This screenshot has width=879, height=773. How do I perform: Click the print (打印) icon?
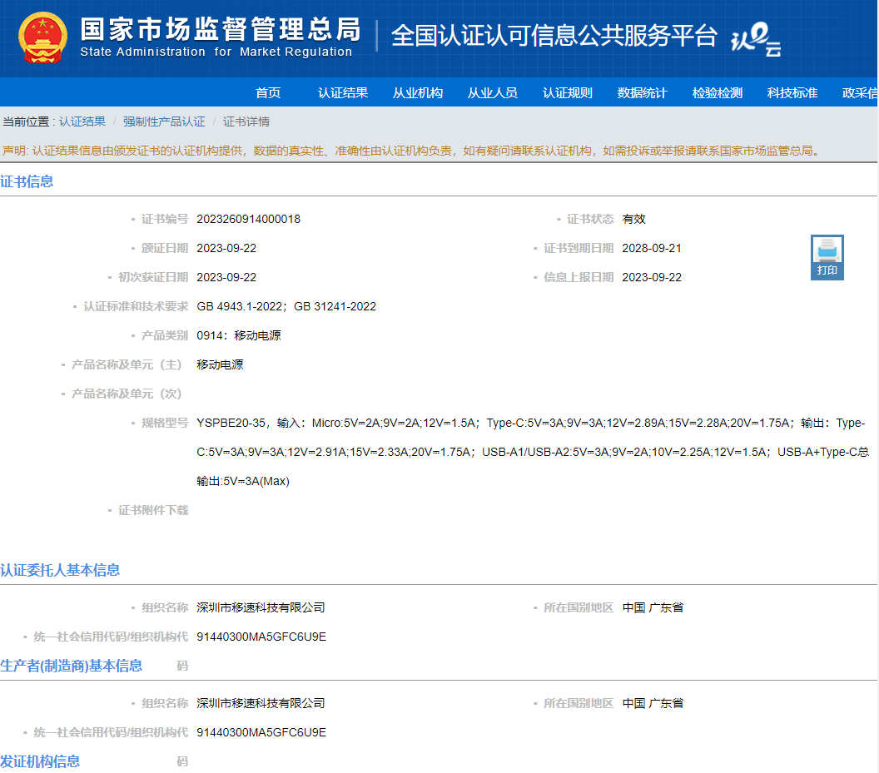click(827, 257)
